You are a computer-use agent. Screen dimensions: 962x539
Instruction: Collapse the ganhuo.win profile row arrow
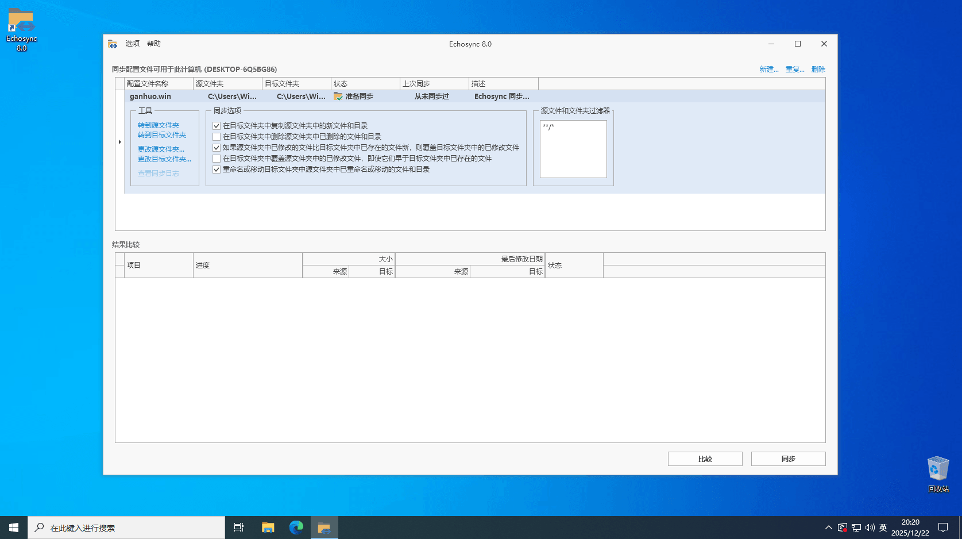[119, 142]
